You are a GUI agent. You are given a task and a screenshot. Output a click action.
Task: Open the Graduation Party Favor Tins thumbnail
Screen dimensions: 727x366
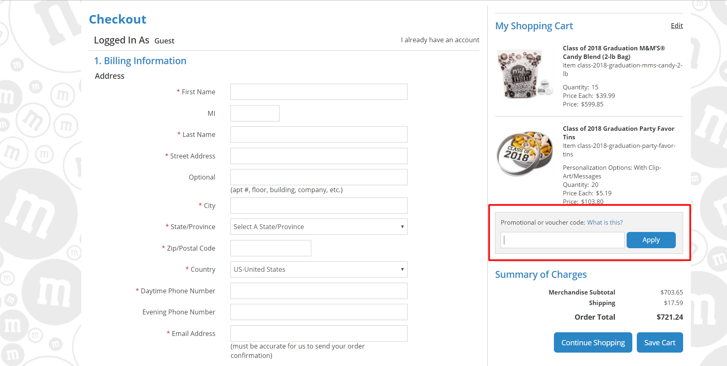pyautogui.click(x=525, y=154)
